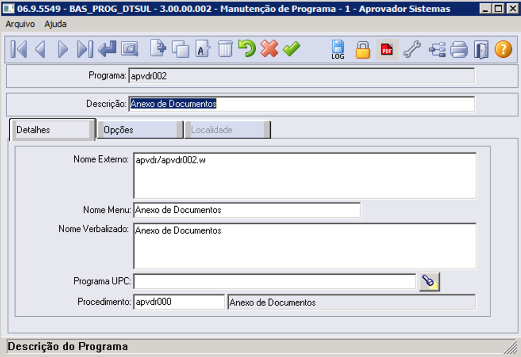
Task: Click the Nome Externo text area
Action: tap(305, 176)
